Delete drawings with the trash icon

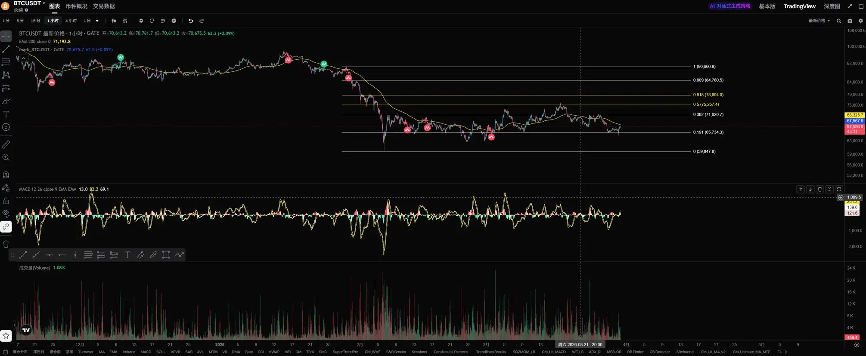pyautogui.click(x=6, y=244)
